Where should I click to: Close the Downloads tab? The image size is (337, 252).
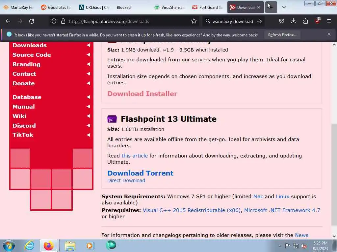(x=259, y=7)
